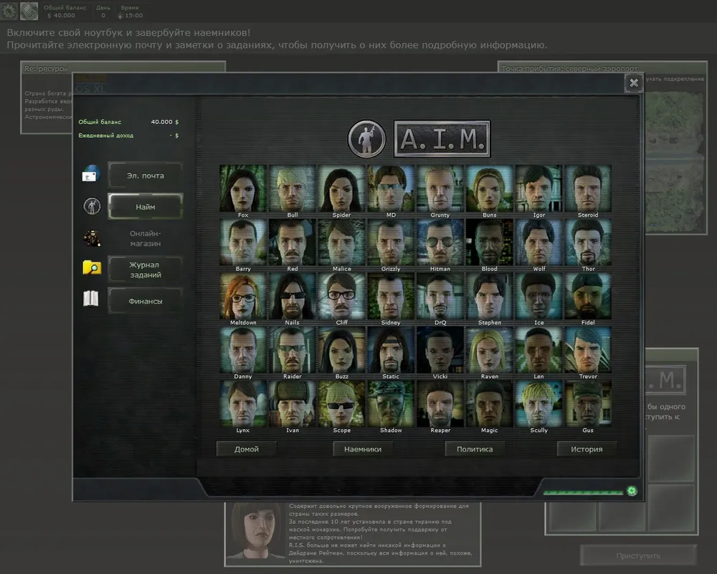Screen dimensions: 717x574
Task: Choose the Meltdown mercenary portrait
Action: tap(242, 296)
